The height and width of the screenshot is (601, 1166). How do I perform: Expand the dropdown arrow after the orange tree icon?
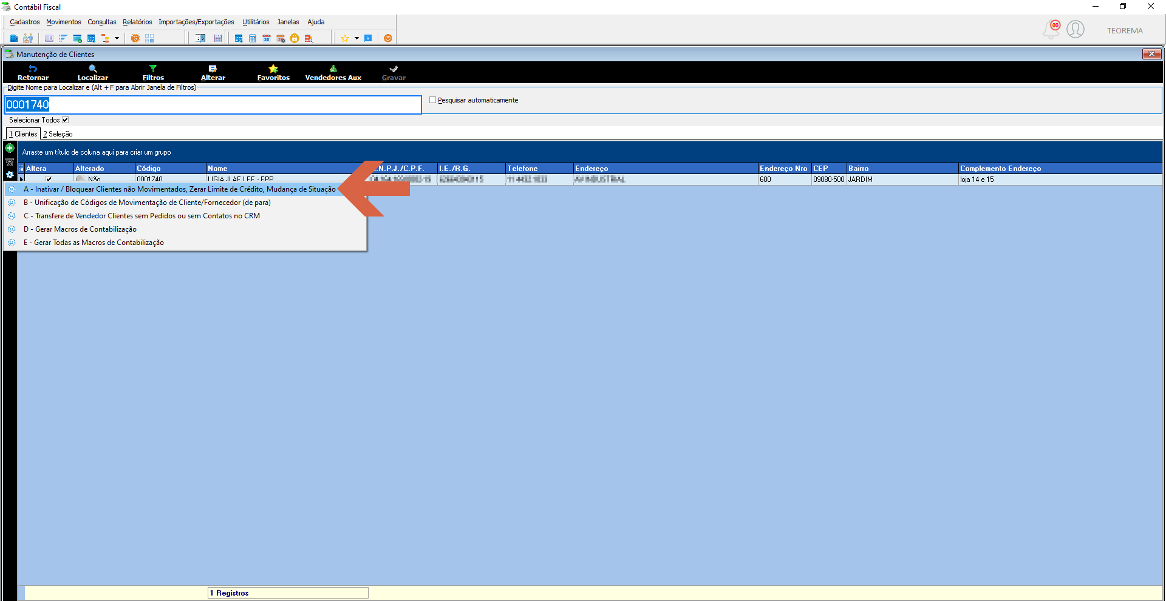click(x=117, y=38)
